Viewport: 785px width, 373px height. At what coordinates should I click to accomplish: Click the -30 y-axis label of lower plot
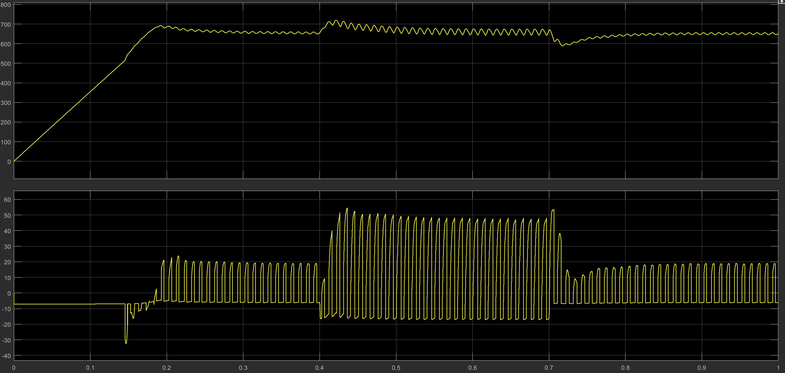tap(6, 341)
